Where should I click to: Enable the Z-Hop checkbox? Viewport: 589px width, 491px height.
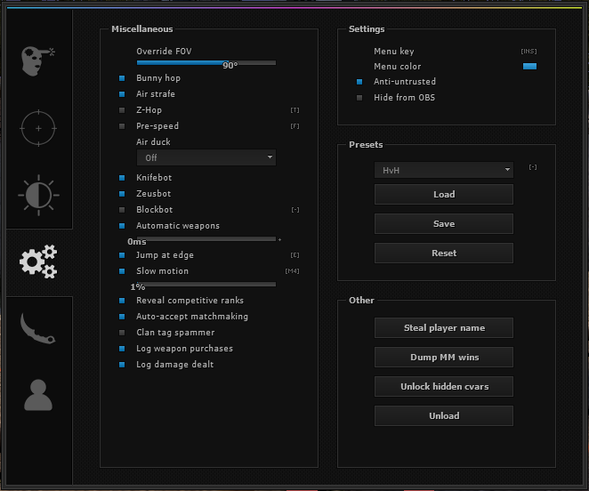coord(122,110)
